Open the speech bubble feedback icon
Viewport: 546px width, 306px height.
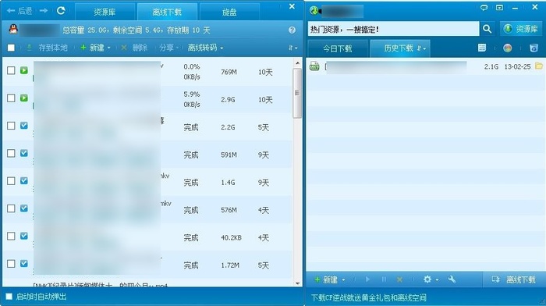pyautogui.click(x=484, y=7)
